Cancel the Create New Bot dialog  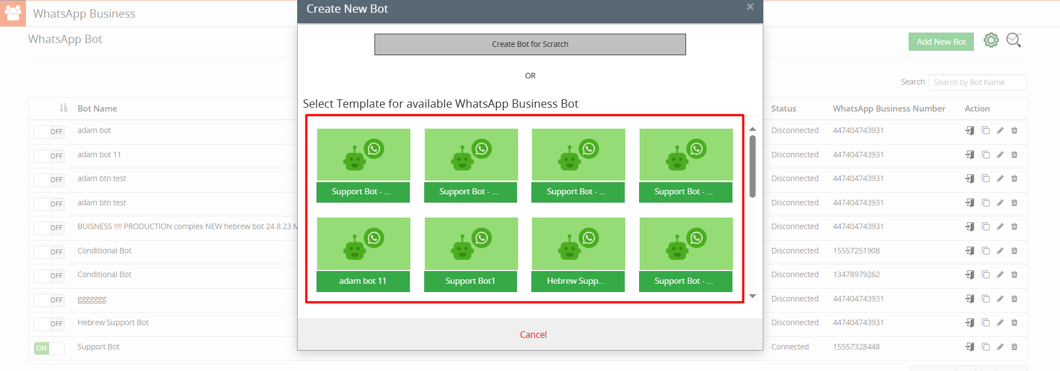533,335
